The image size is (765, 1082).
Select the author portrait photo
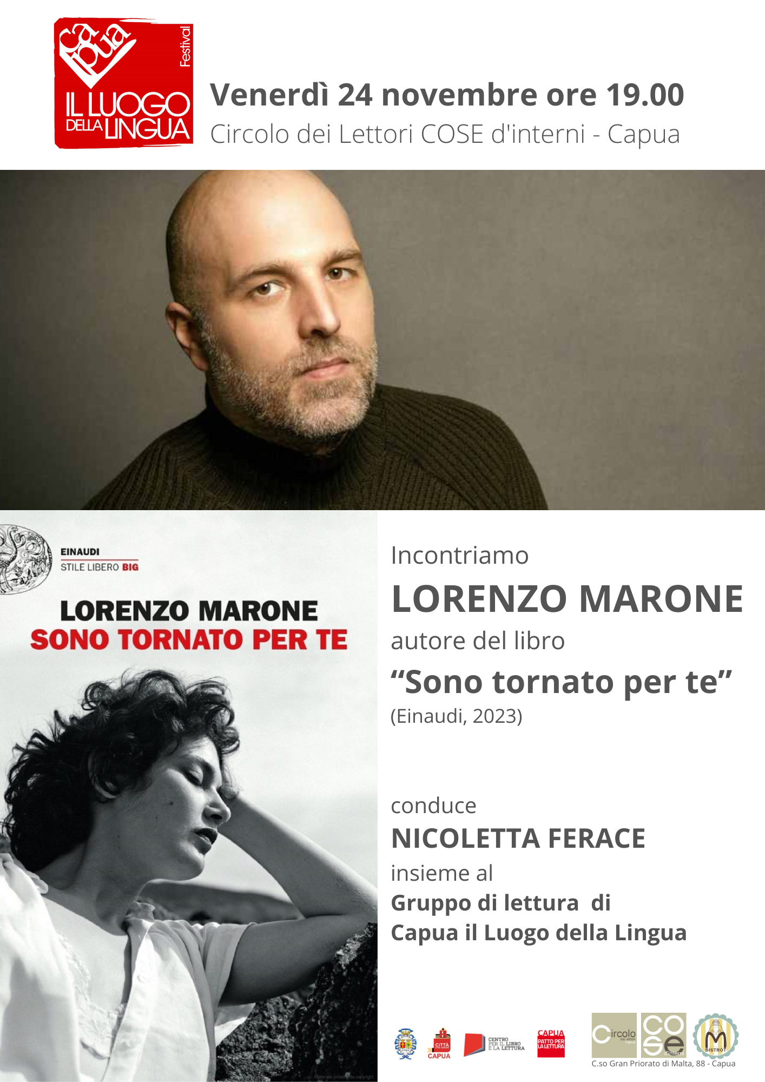click(382, 340)
